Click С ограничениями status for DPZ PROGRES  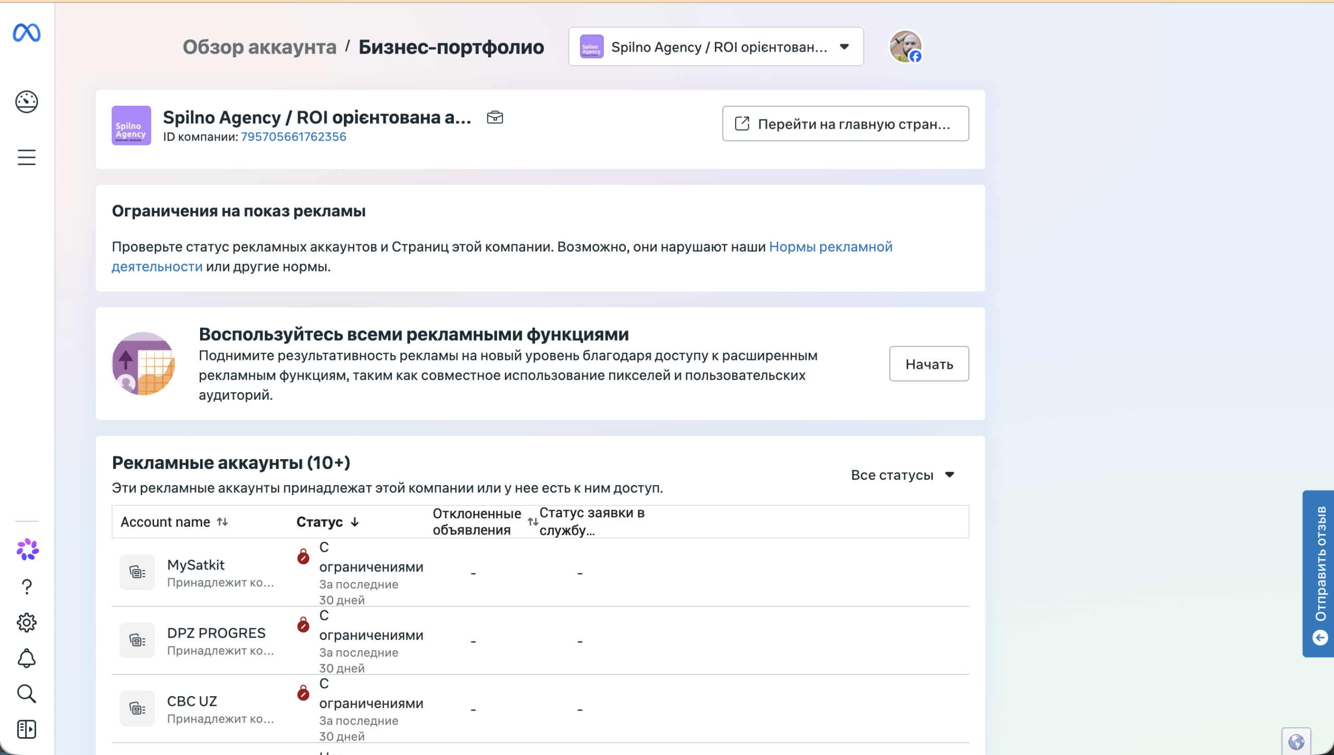pos(371,625)
